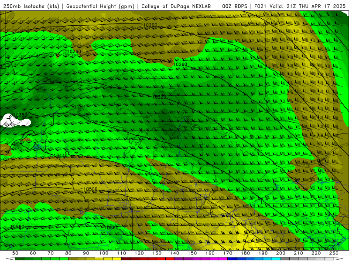Click the 230 value on the color scale
The width and height of the screenshot is (349, 261).
tap(334, 253)
